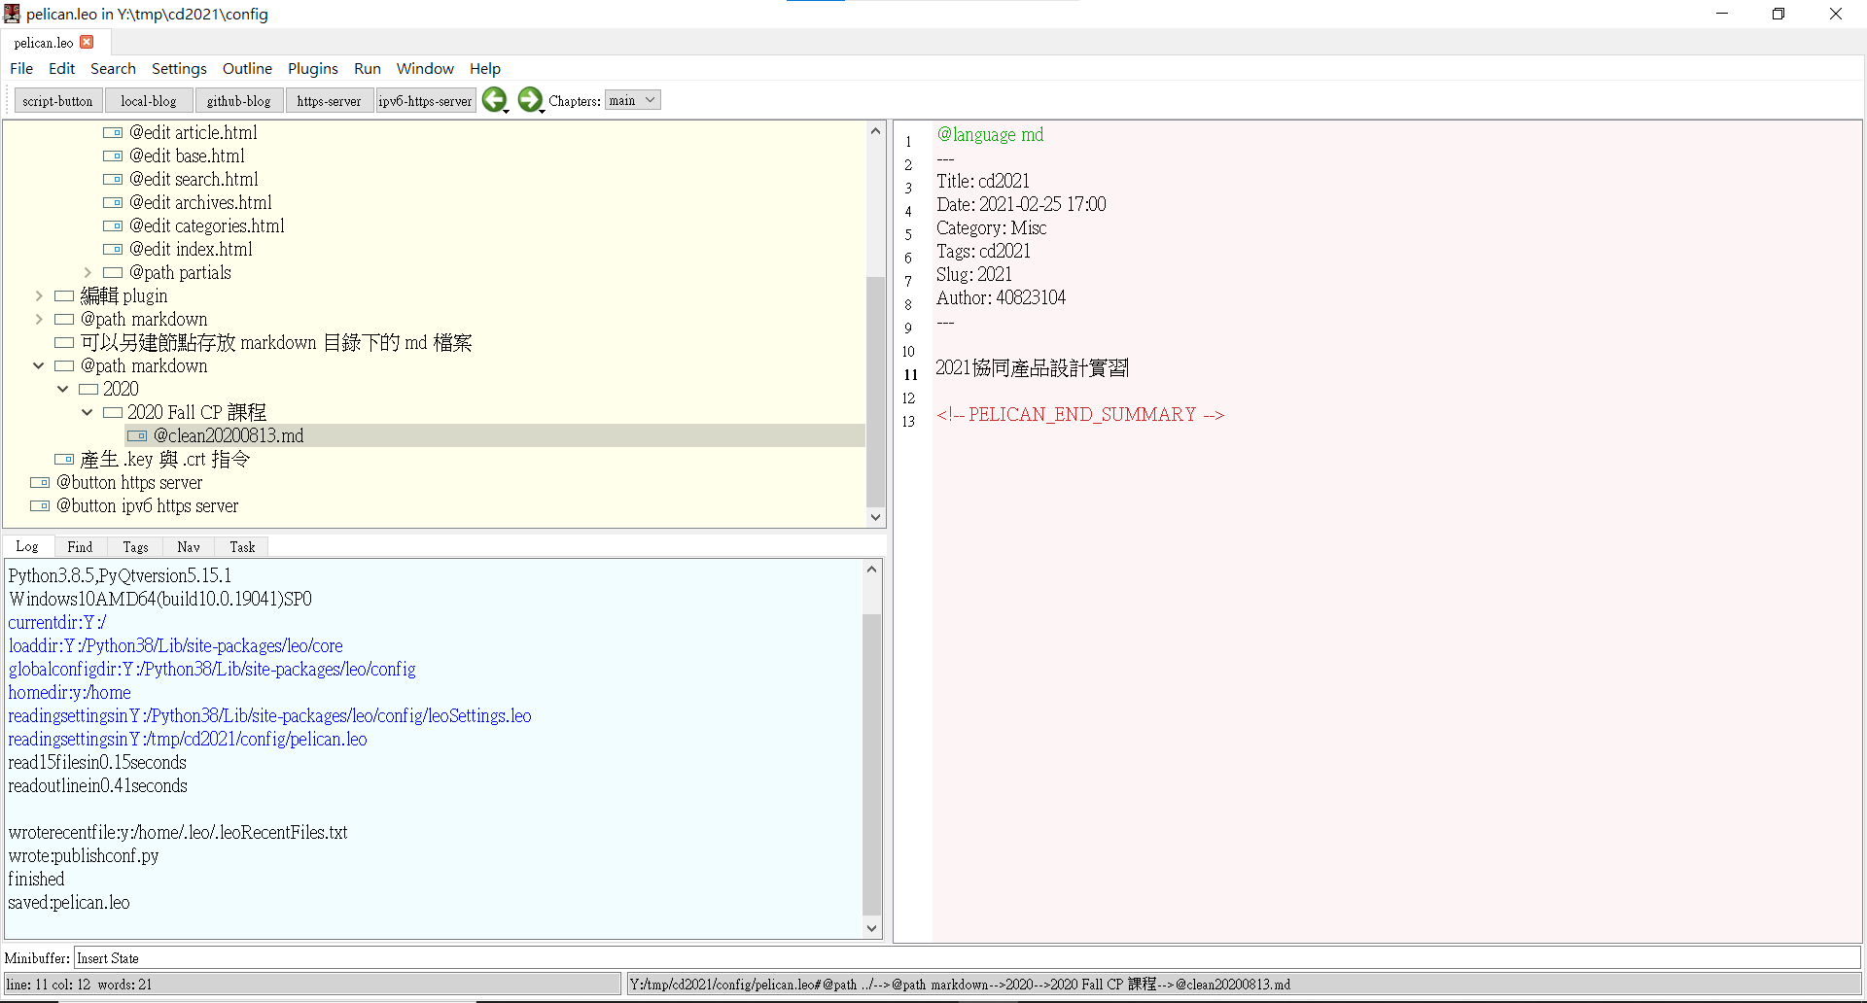Click node icon beside @edit search.html
The image size is (1867, 1003).
113,179
